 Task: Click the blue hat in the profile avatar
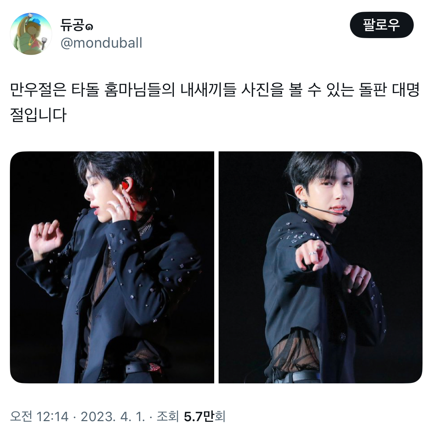click(36, 22)
